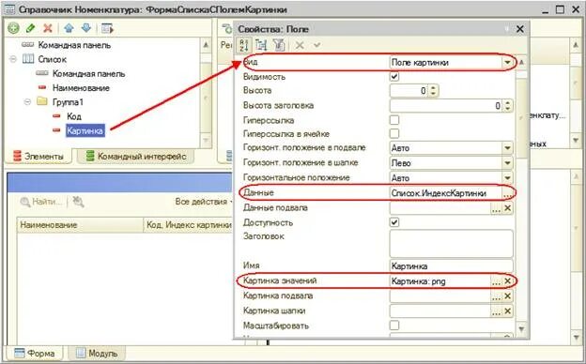586x364 pixels.
Task: Collapse the Группа1 tree node
Action: click(x=27, y=102)
